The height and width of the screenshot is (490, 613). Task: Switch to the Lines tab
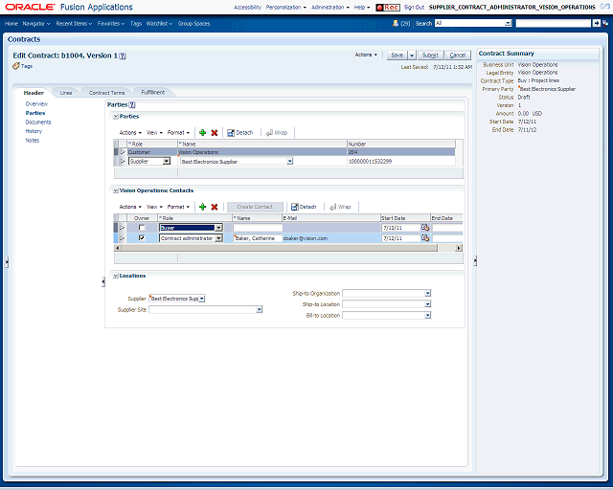(x=66, y=93)
